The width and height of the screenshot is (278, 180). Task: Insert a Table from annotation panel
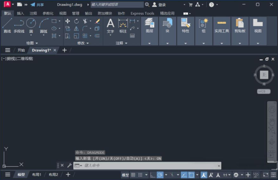(x=132, y=36)
